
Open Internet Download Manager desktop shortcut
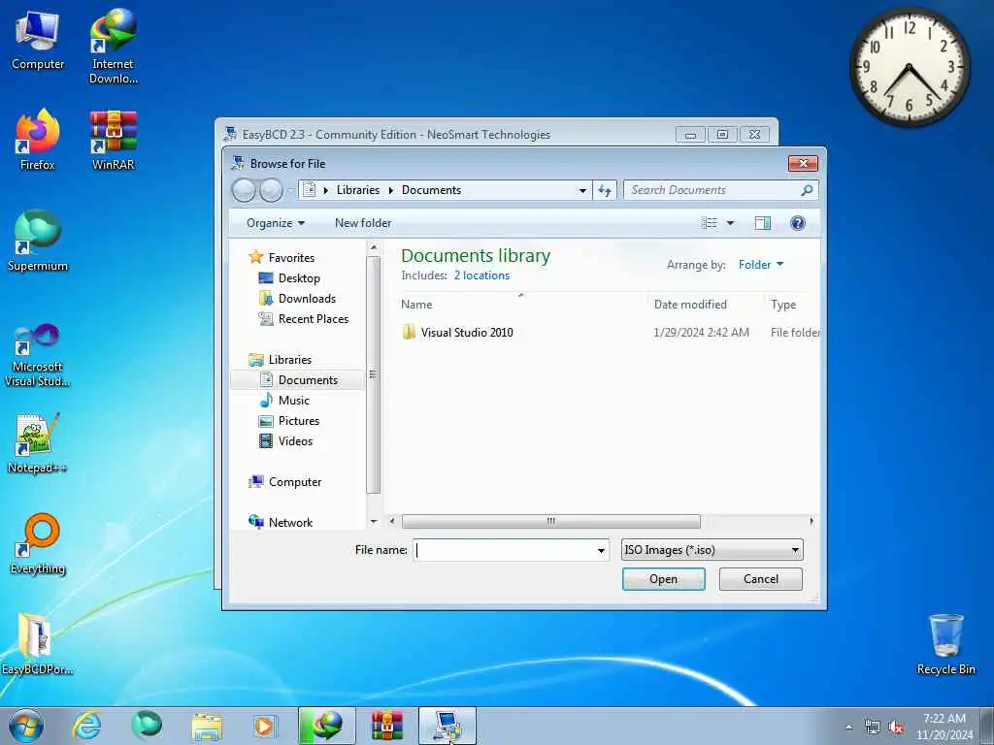coord(113,47)
